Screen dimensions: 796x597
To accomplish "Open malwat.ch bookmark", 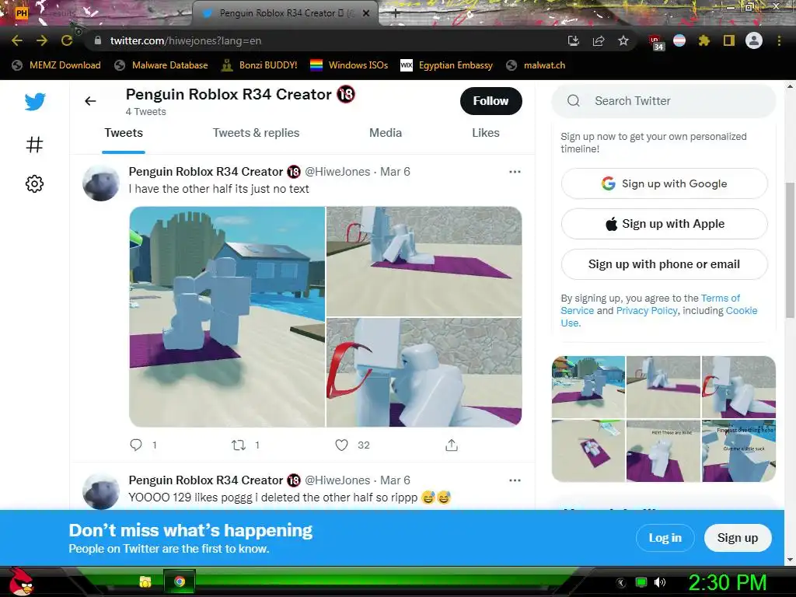I will click(536, 65).
